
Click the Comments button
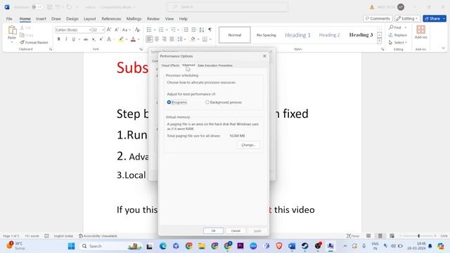tap(378, 19)
